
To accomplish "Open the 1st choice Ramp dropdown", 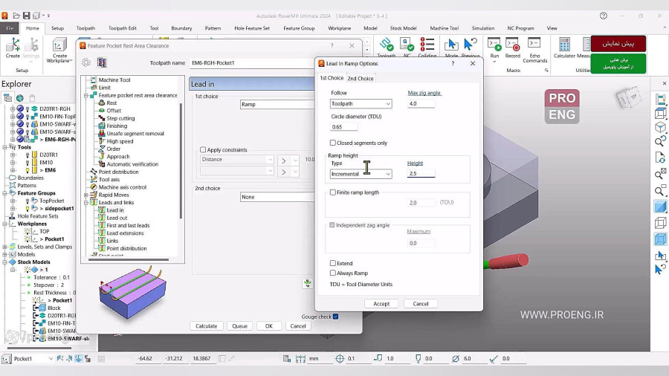I will coord(277,104).
